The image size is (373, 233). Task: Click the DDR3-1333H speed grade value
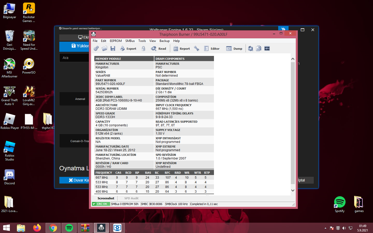tap(105, 117)
